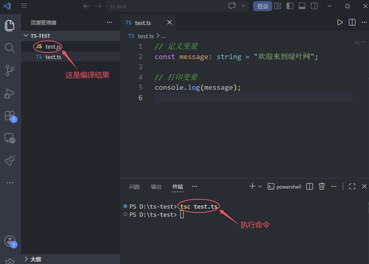This screenshot has height=264, width=369.
Task: Click the console.log code on line 5
Action: (x=198, y=88)
